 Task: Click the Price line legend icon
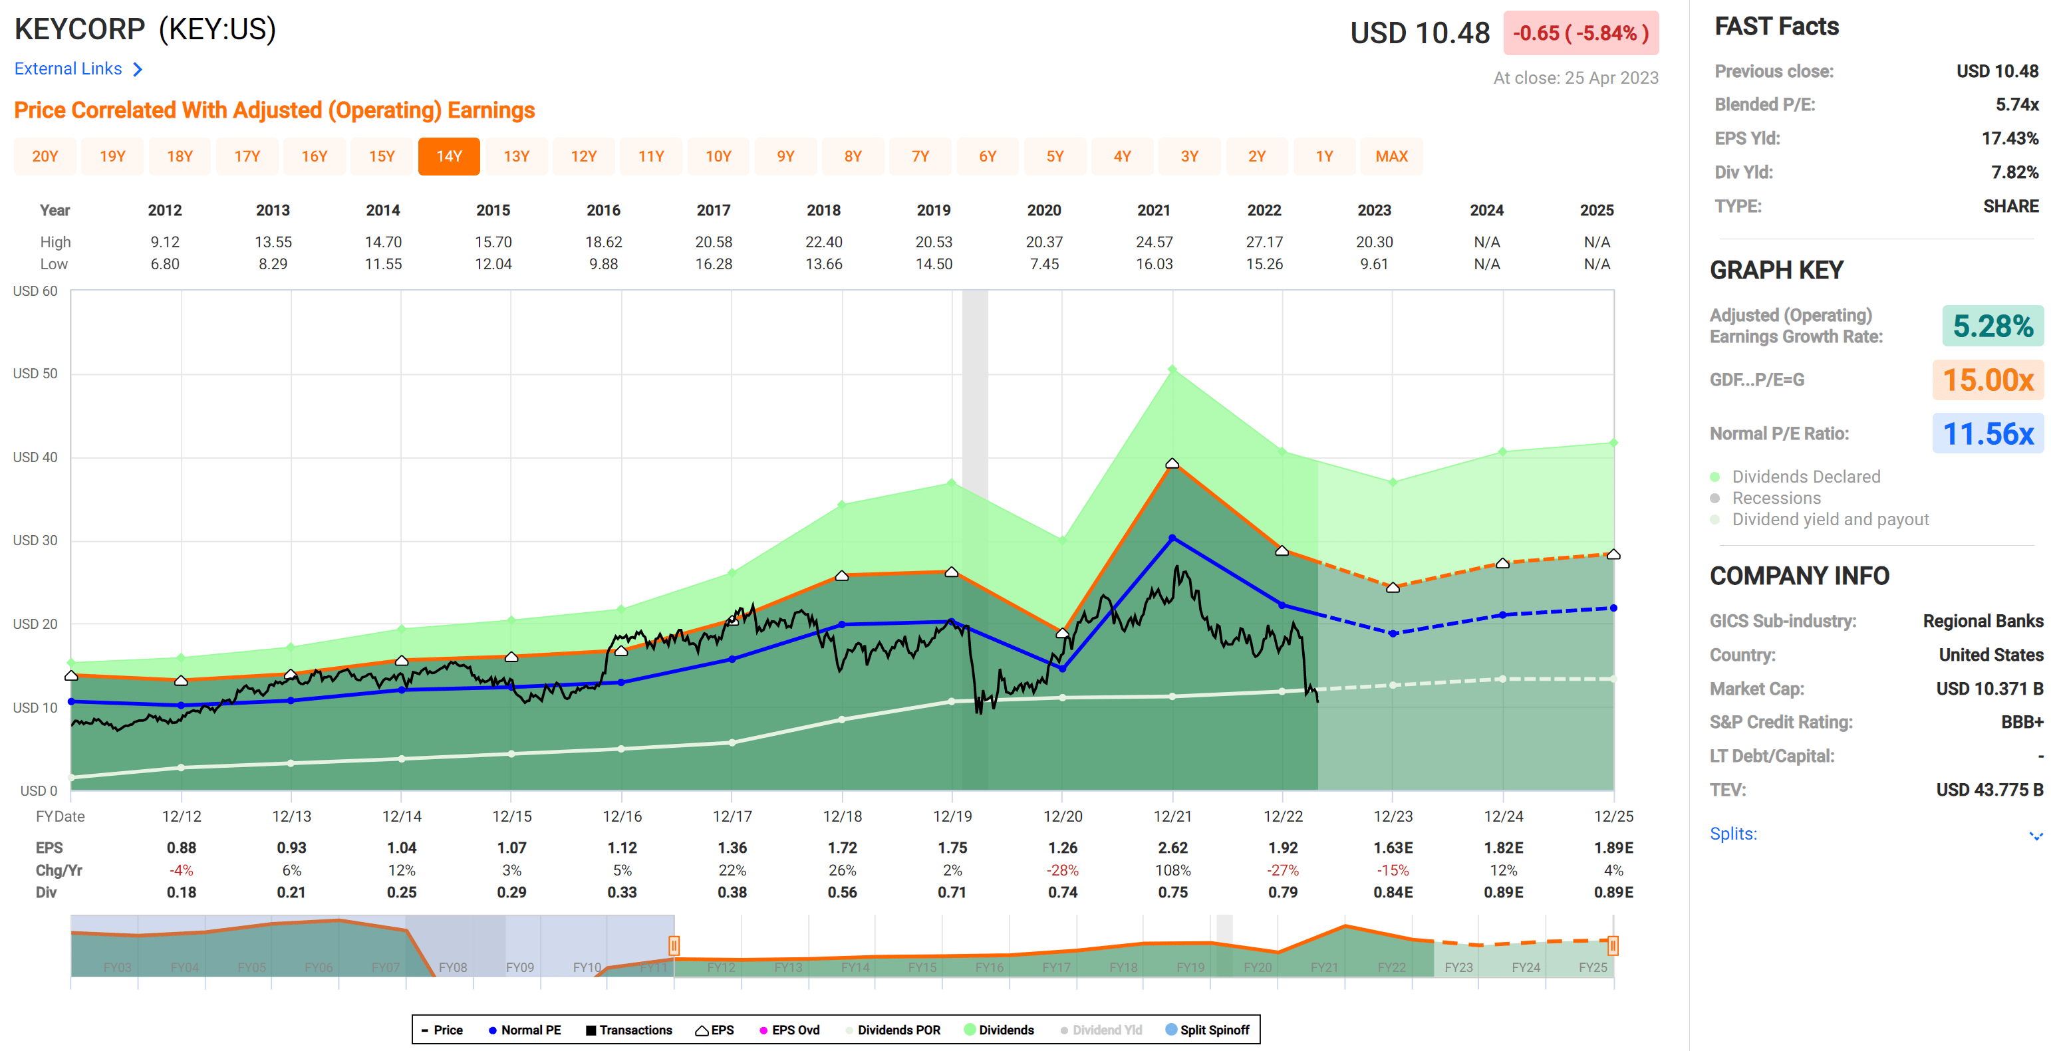tap(425, 1030)
